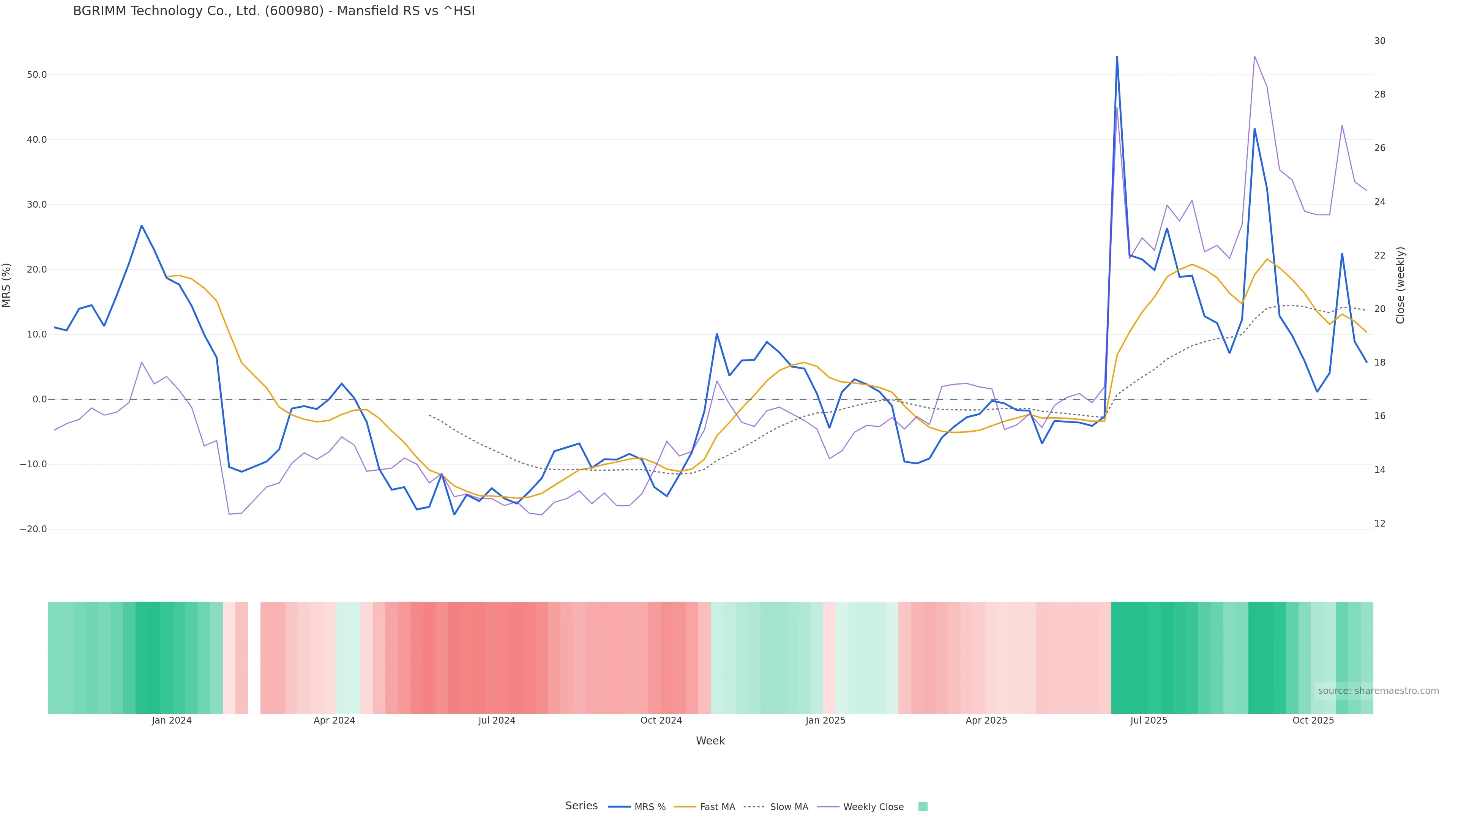The width and height of the screenshot is (1458, 820).
Task: Select the Oct 2024 x-axis tick label
Action: click(661, 721)
